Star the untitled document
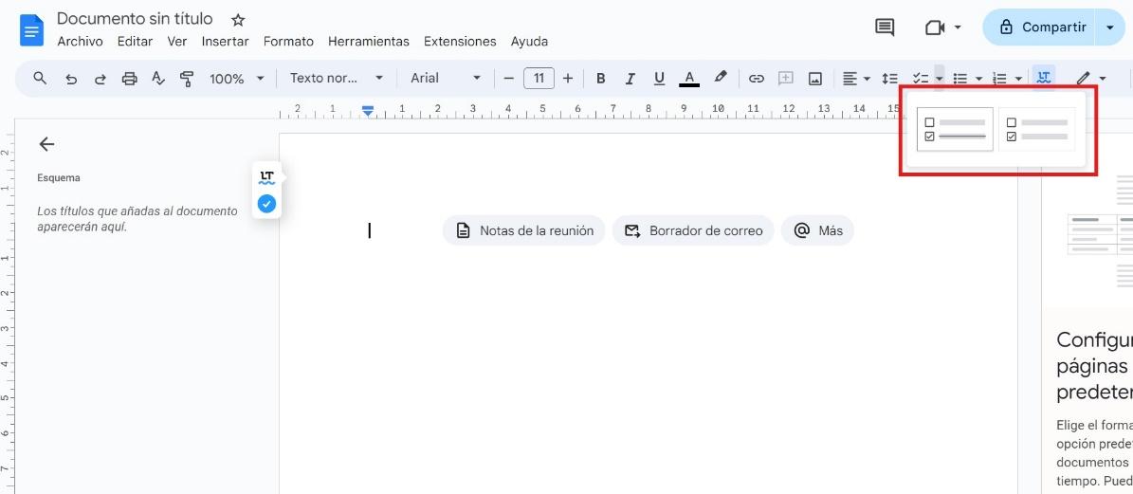Image resolution: width=1133 pixels, height=494 pixels. (238, 20)
